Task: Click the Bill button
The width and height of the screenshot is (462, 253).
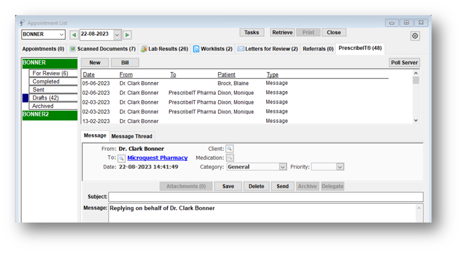Action: point(125,63)
